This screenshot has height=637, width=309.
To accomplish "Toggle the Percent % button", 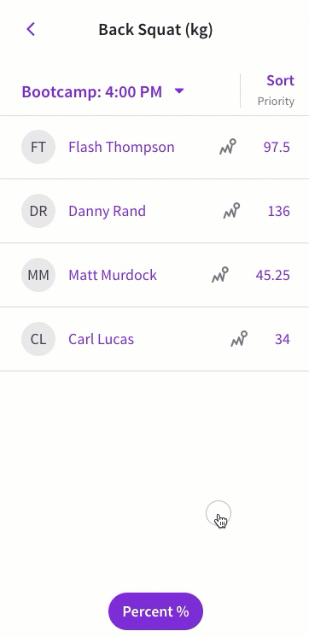I will click(x=155, y=611).
